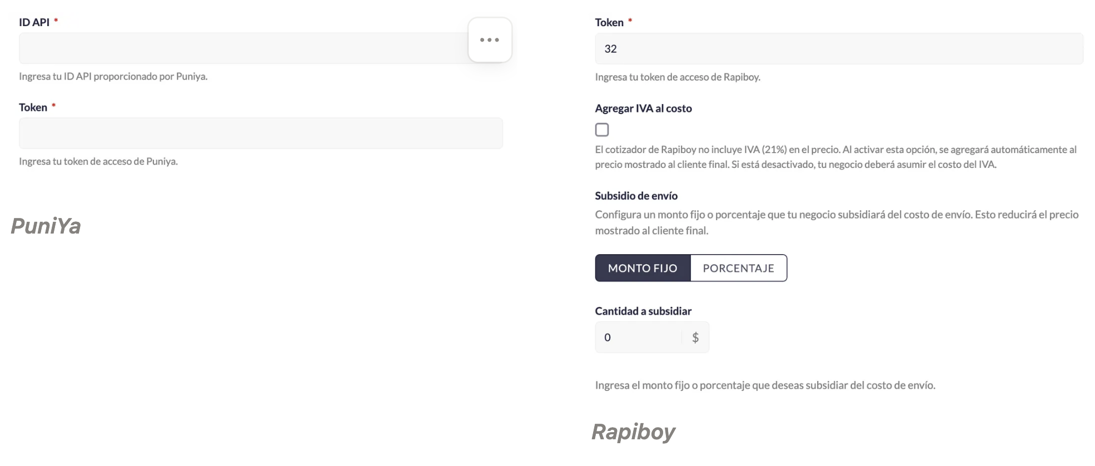
Task: Click the Cantidad a subsidiar label
Action: (643, 311)
